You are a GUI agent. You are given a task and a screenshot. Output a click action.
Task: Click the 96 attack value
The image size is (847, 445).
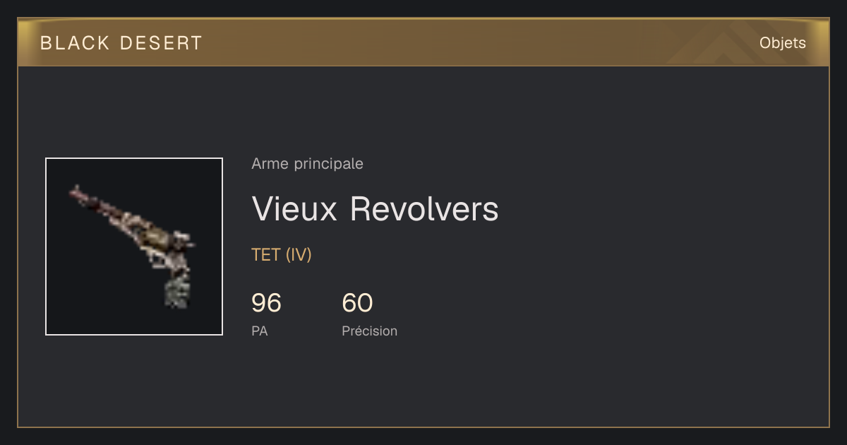(x=266, y=303)
